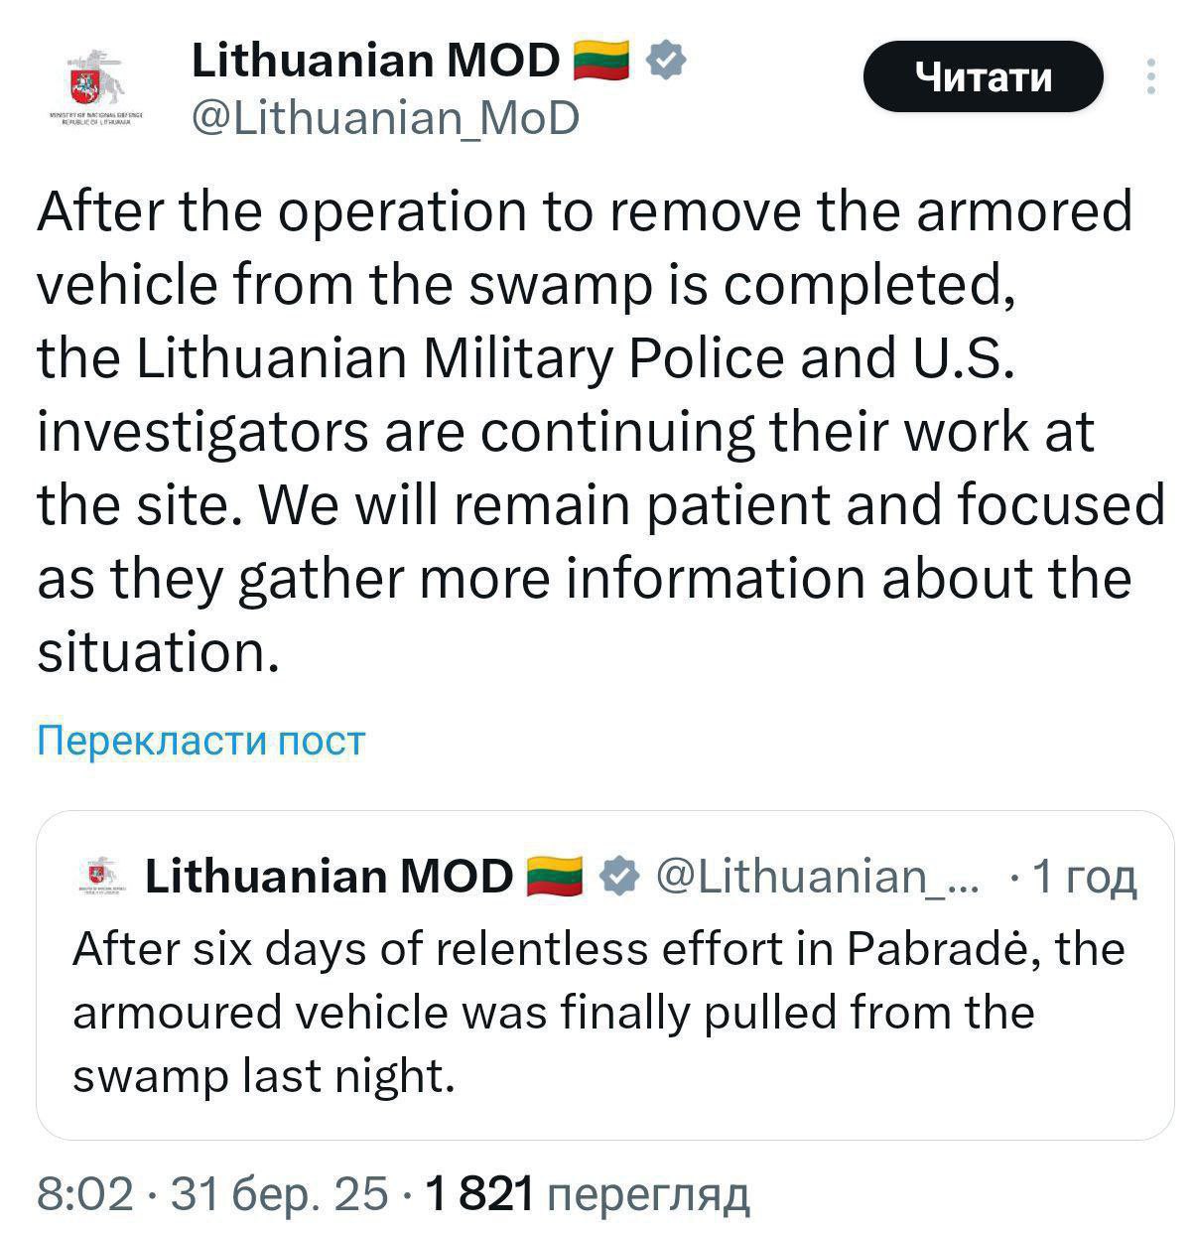1194x1233 pixels.
Task: Click the flag emoji in the quoted post
Action: tap(554, 877)
